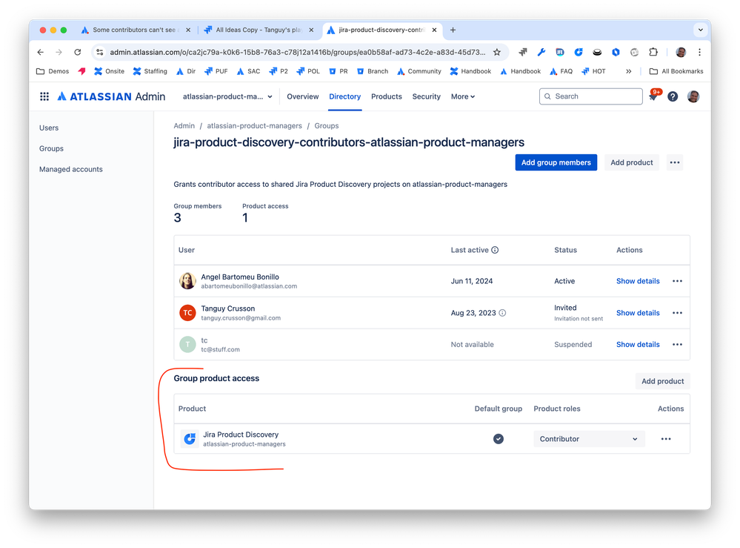Open the help question mark icon

pos(673,96)
